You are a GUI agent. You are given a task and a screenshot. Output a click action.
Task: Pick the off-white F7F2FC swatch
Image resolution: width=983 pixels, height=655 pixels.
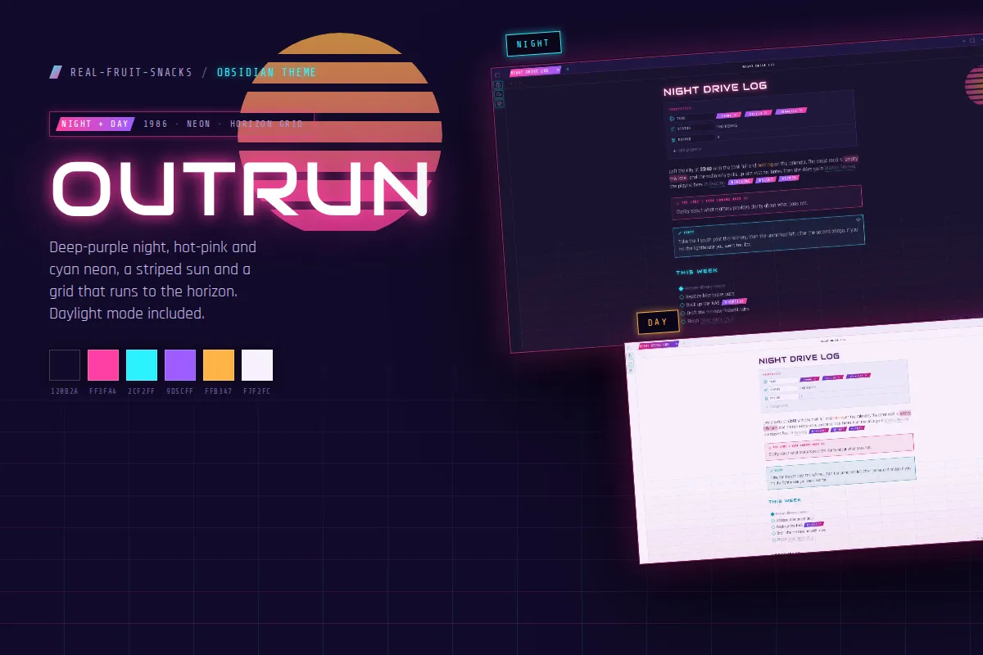[257, 365]
